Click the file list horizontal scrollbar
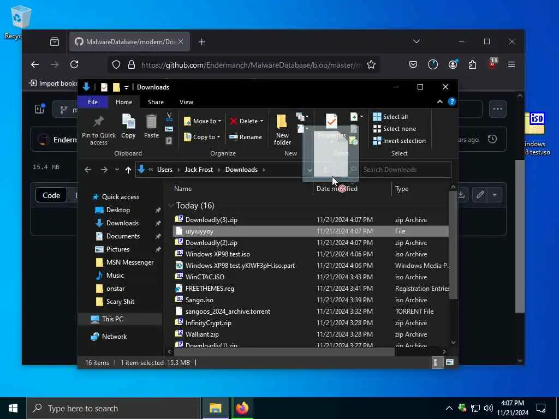Viewport: 559px width, 419px height. 284,351
